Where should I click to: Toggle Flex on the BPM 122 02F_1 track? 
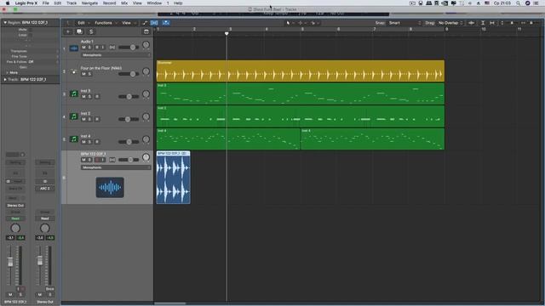click(x=112, y=160)
